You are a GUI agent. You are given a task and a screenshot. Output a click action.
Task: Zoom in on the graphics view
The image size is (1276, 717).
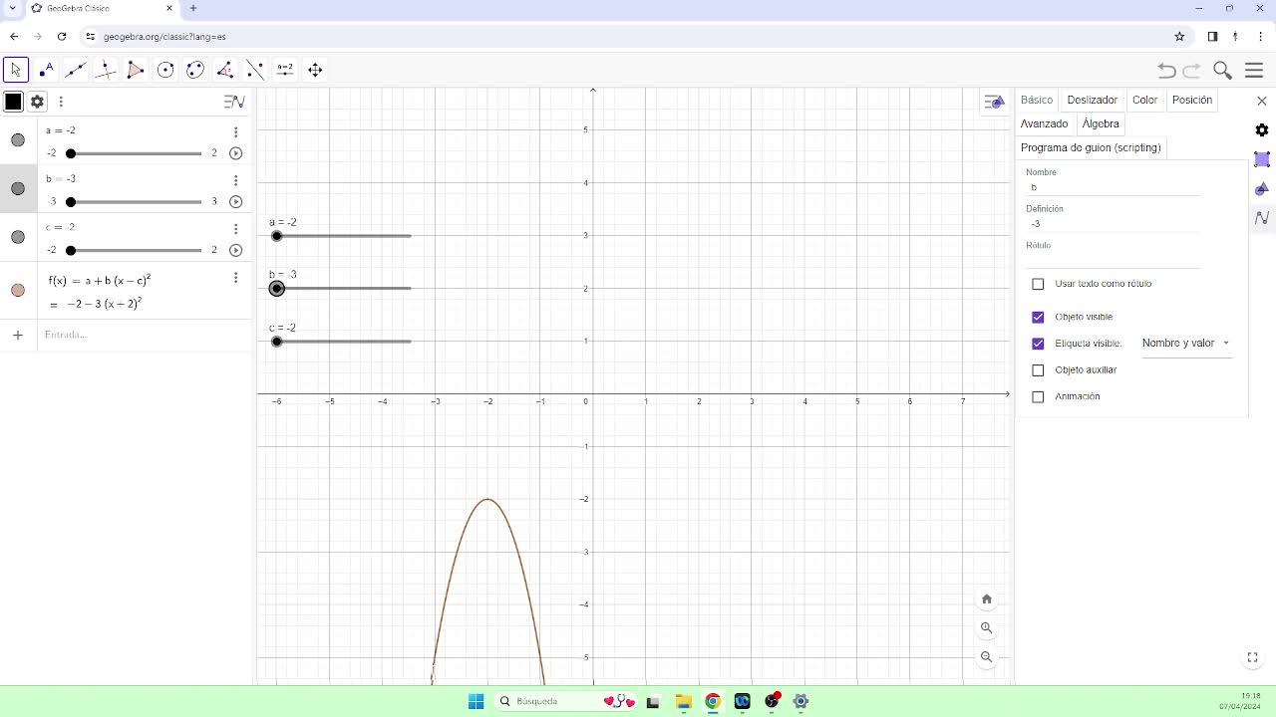pos(987,627)
